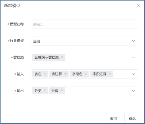Click empty area of 输出 select box

click(x=98, y=91)
